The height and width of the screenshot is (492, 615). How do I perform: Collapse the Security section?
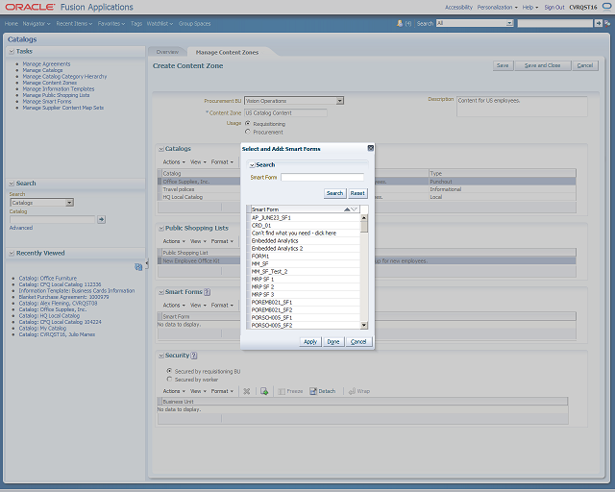(161, 356)
